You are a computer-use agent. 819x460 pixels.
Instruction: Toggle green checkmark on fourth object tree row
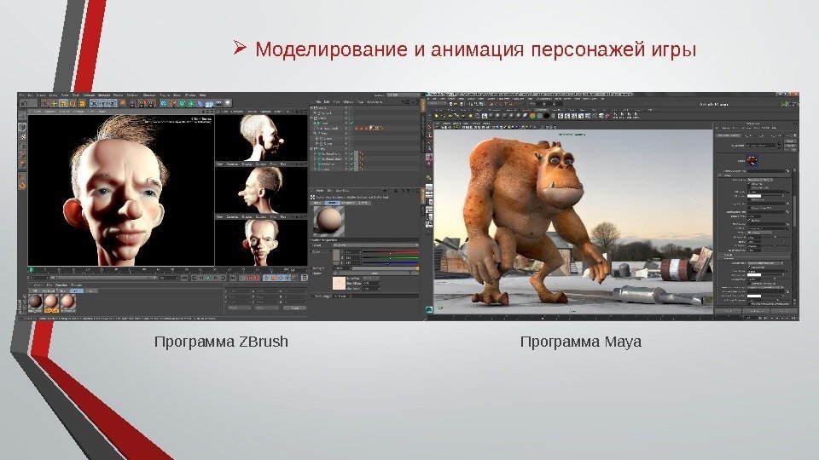tap(351, 123)
